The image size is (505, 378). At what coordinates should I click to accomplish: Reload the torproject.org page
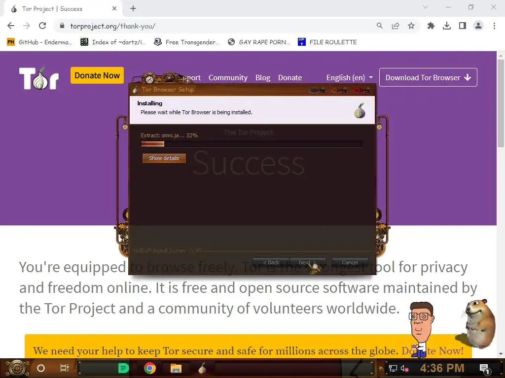pos(42,26)
